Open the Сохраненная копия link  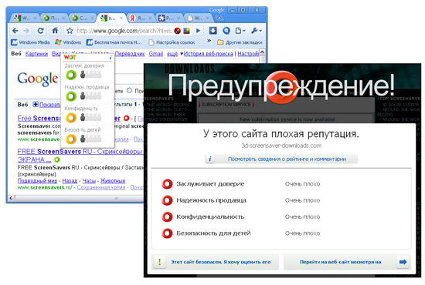(101, 187)
